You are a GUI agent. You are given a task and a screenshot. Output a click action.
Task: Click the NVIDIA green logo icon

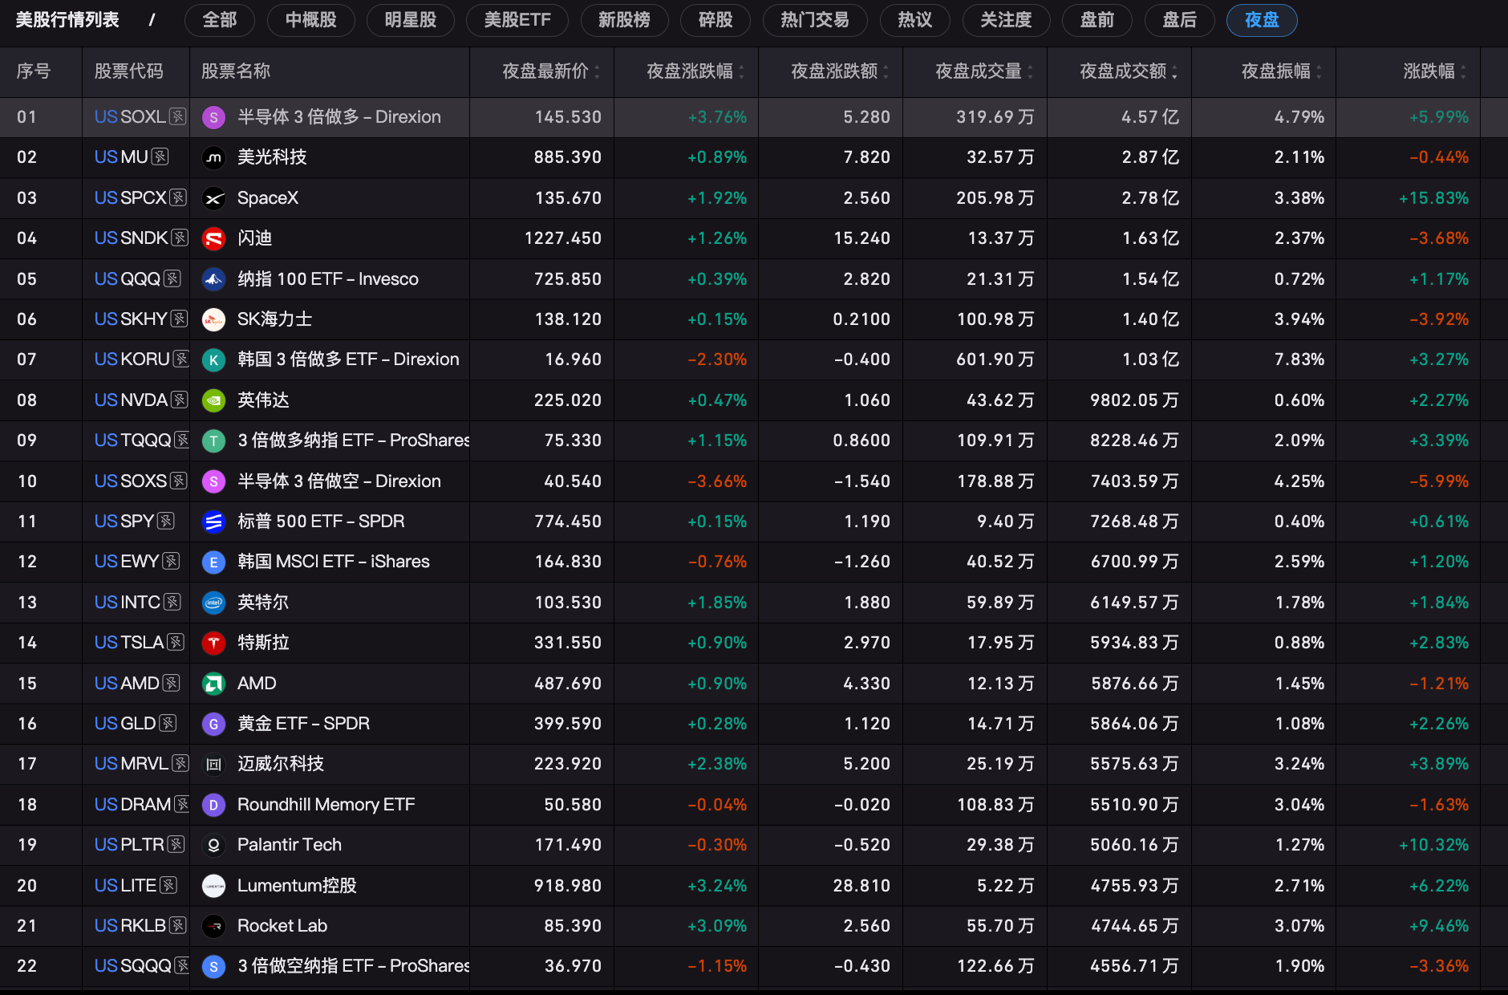[213, 400]
